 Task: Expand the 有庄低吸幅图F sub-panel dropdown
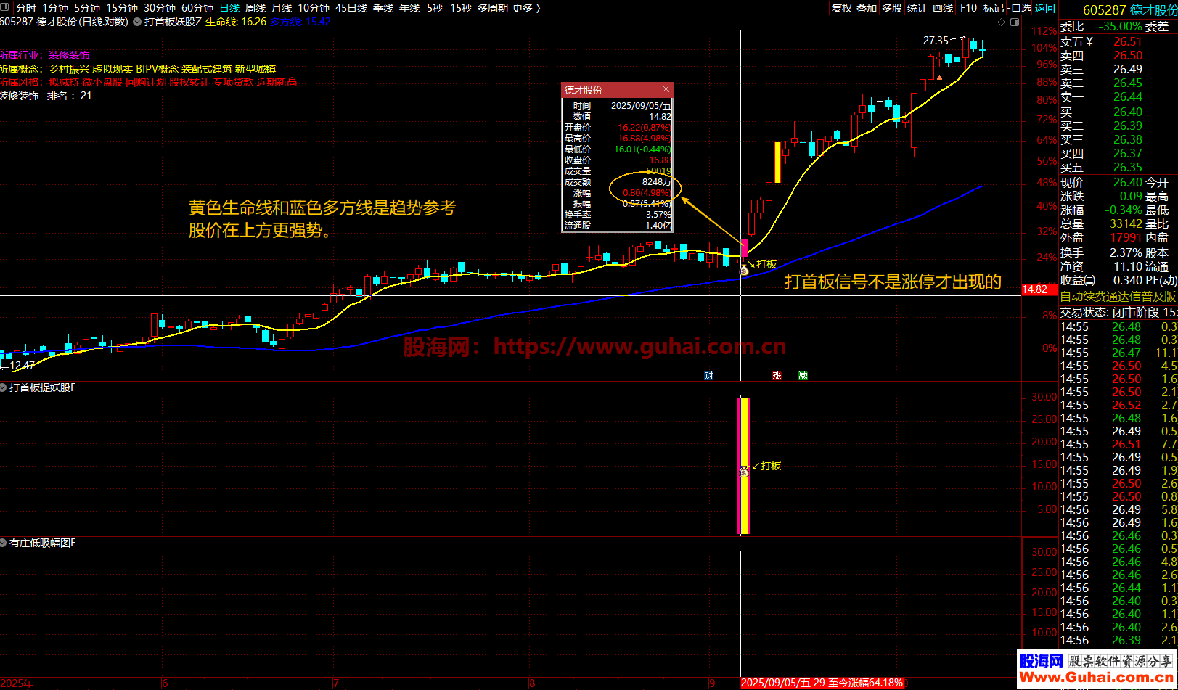pos(4,543)
